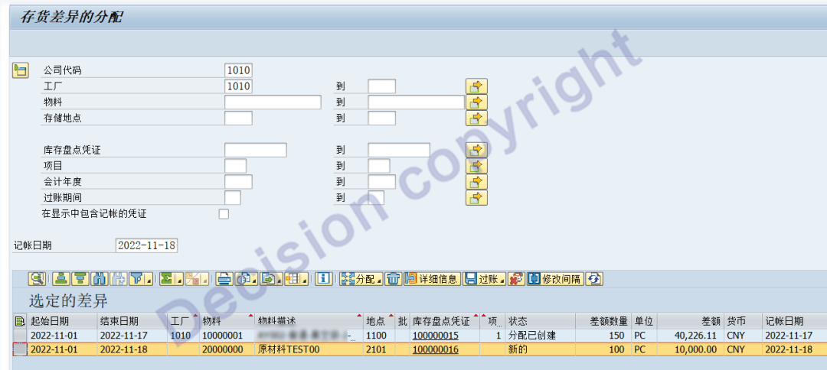Click the 详细信息 button
Image resolution: width=827 pixels, height=370 pixels.
click(432, 279)
